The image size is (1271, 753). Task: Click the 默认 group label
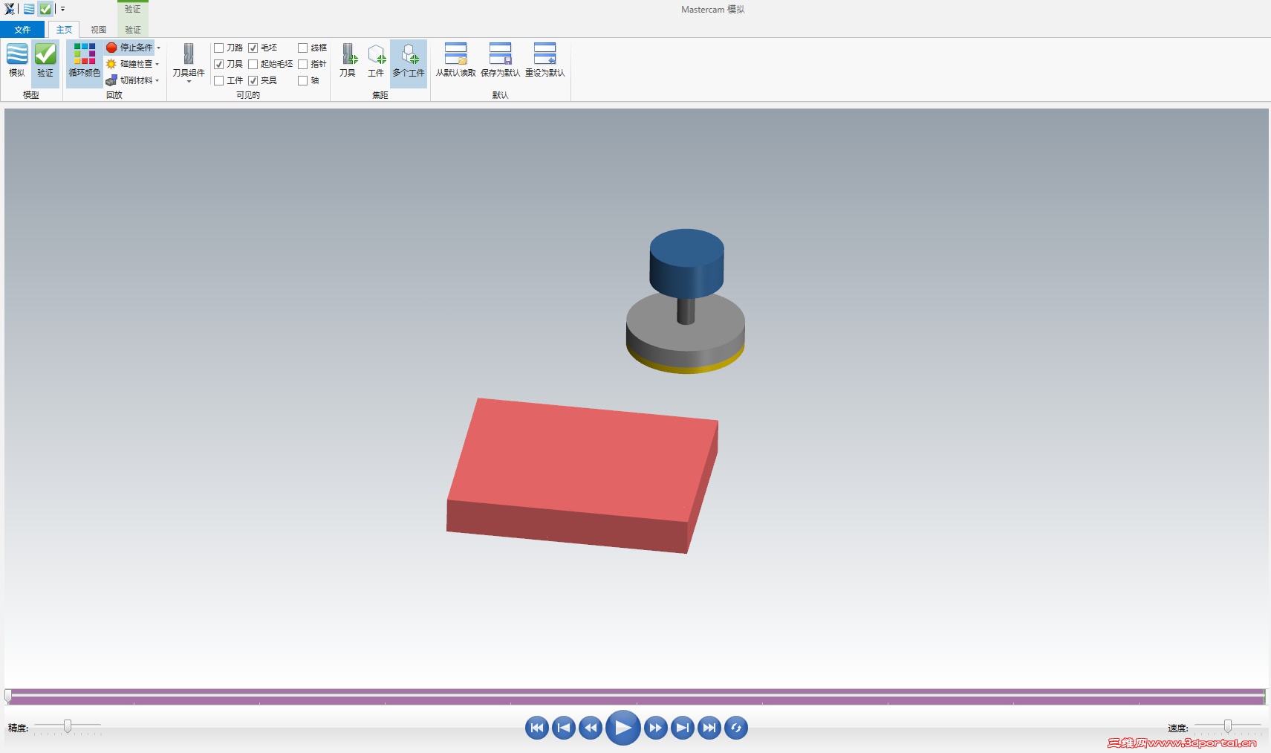[500, 95]
